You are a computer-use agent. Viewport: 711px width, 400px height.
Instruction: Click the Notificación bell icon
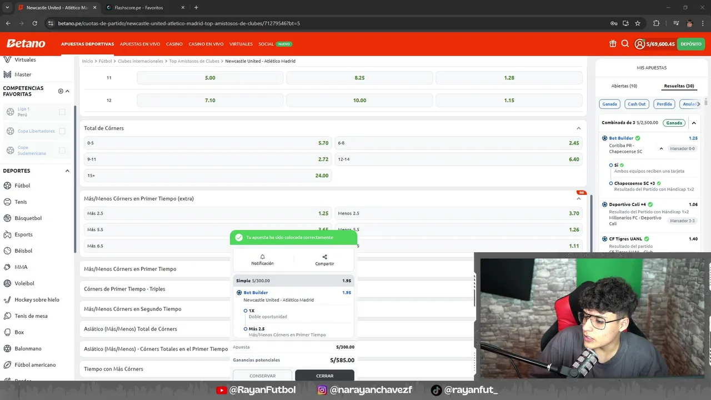[x=262, y=257]
